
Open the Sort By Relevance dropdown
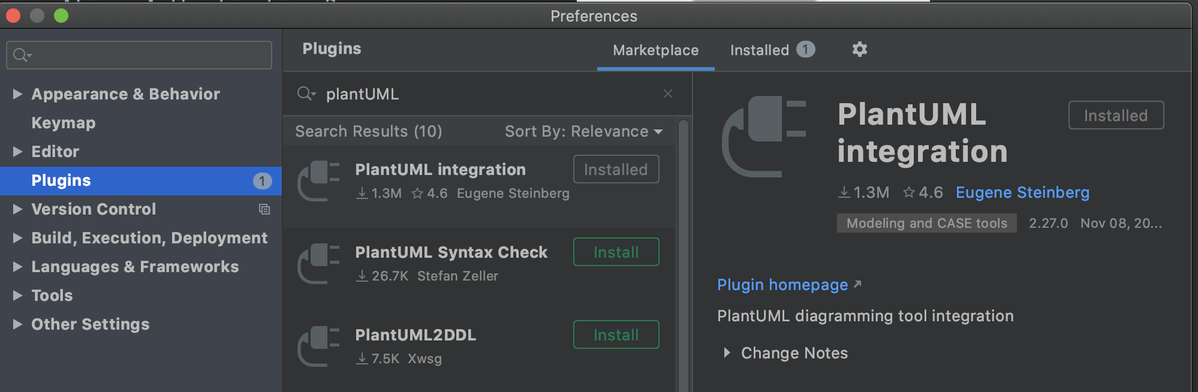pos(583,131)
